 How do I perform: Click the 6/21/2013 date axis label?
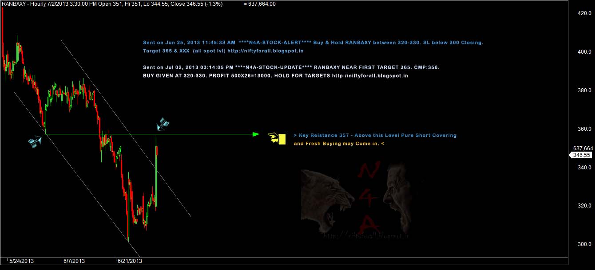(129, 261)
